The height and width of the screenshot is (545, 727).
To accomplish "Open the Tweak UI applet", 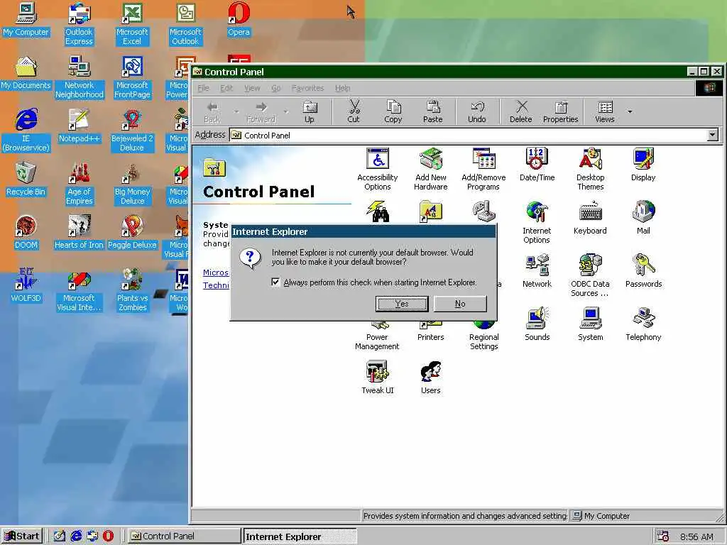I will click(378, 378).
